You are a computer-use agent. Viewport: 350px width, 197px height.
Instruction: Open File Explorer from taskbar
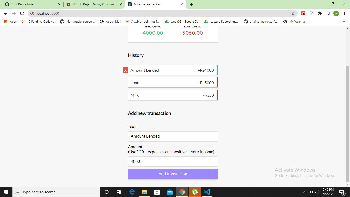coord(145,192)
